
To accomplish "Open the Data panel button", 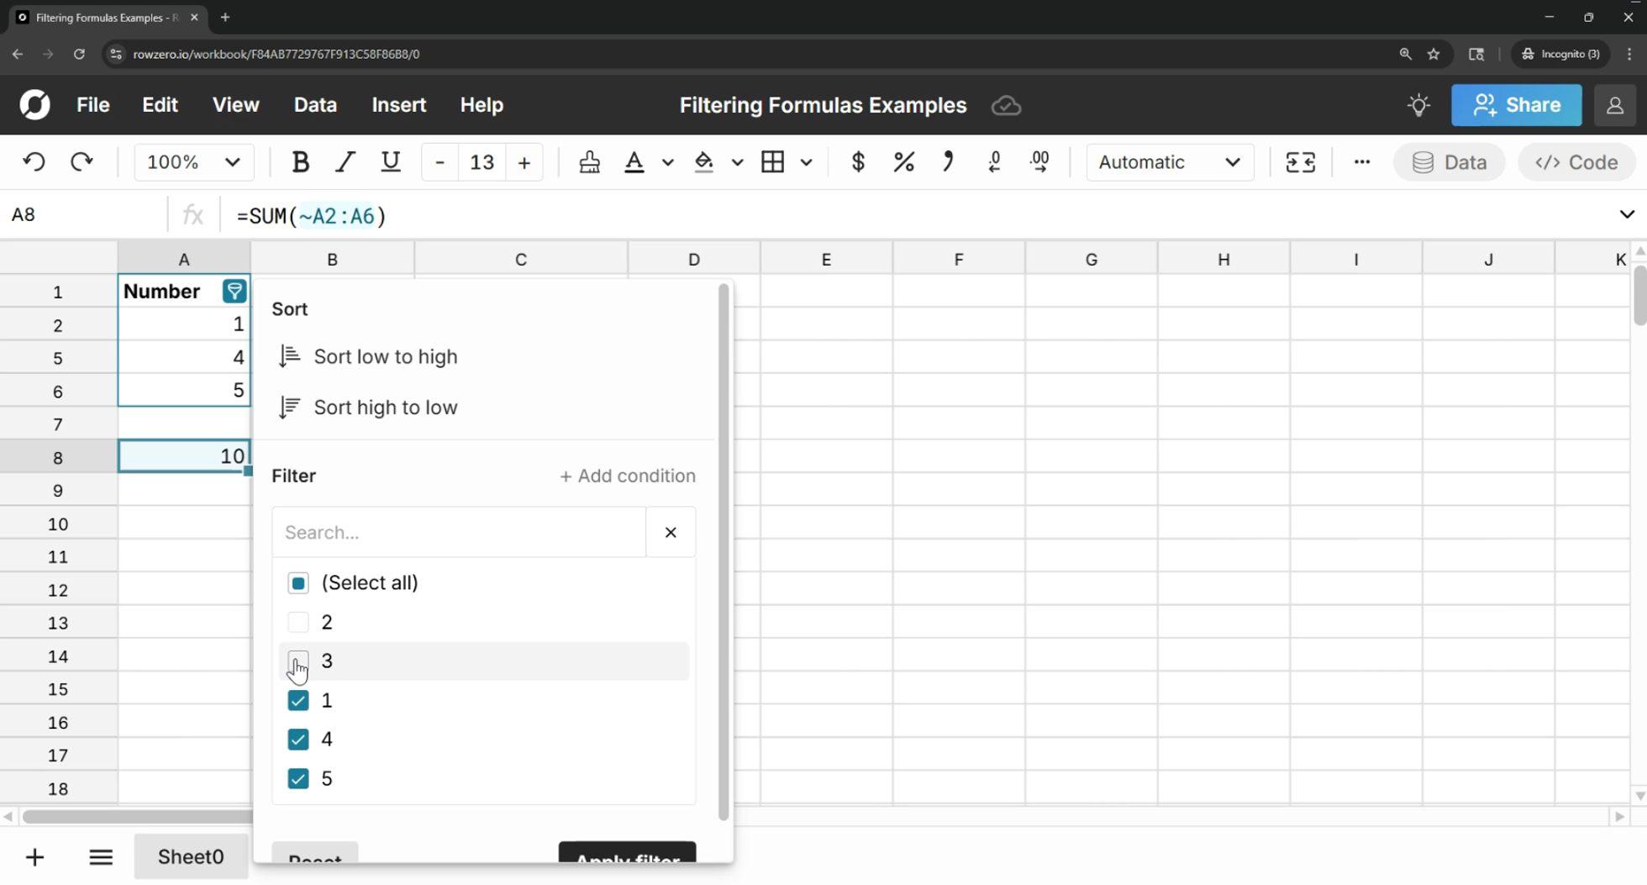I will 1450,162.
